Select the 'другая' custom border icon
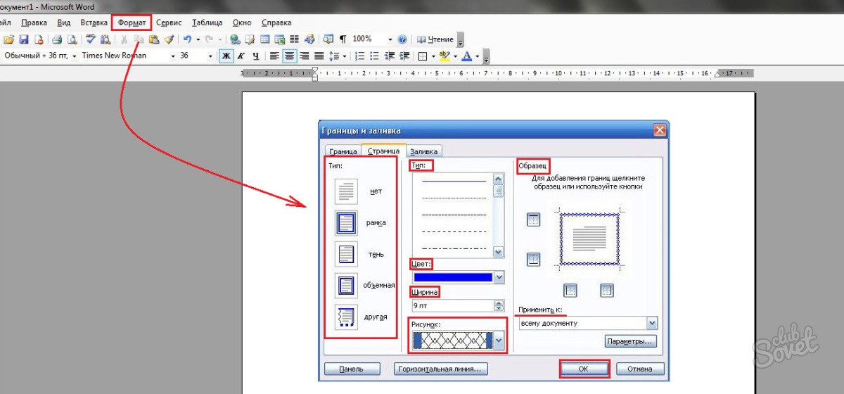 click(346, 317)
